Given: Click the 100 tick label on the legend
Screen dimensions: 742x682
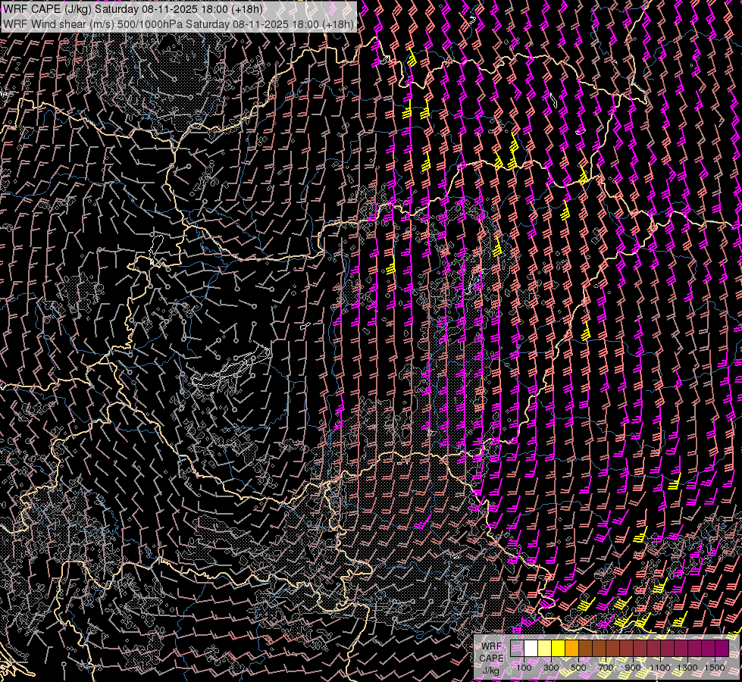Looking at the screenshot, I should [x=524, y=668].
